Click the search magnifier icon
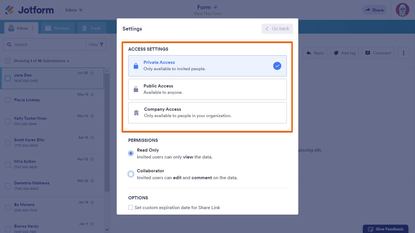This screenshot has height=233, width=415. (9, 45)
